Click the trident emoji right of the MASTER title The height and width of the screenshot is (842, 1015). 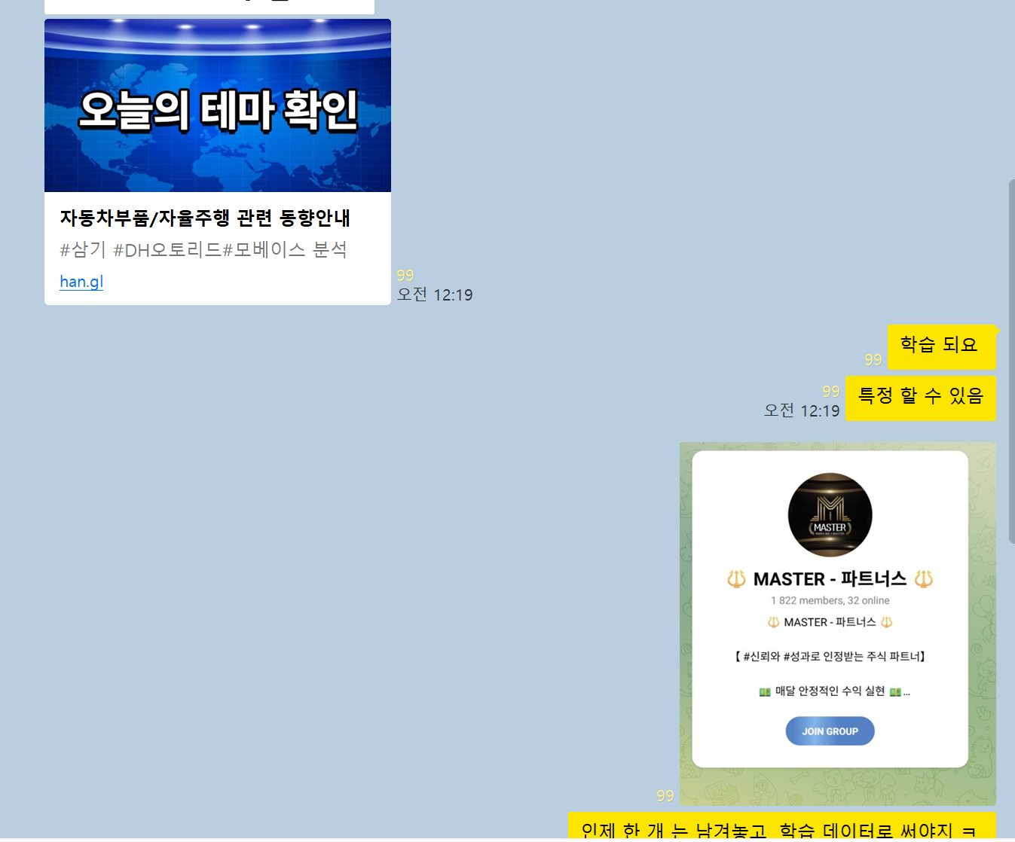[x=923, y=579]
